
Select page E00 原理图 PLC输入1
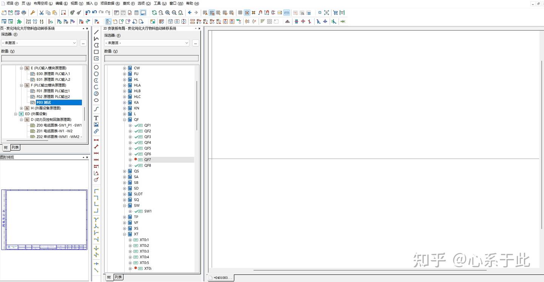coord(53,74)
